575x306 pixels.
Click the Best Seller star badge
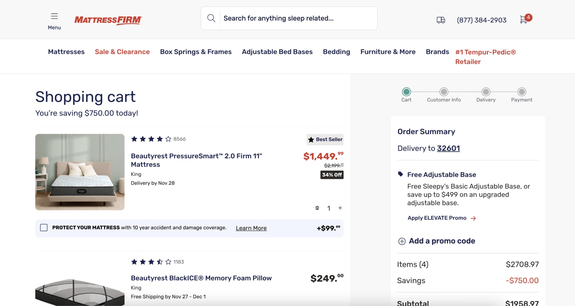(x=325, y=139)
